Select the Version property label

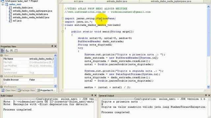tap(7, 69)
